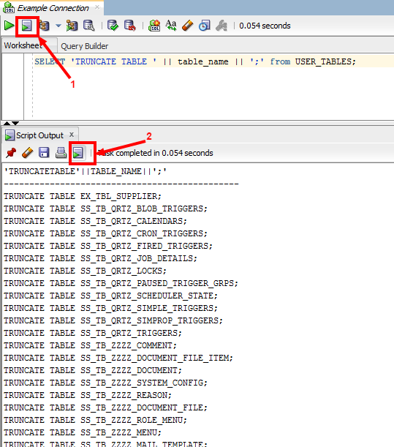
Task: Click the Explain Plan icon
Action: 44,26
